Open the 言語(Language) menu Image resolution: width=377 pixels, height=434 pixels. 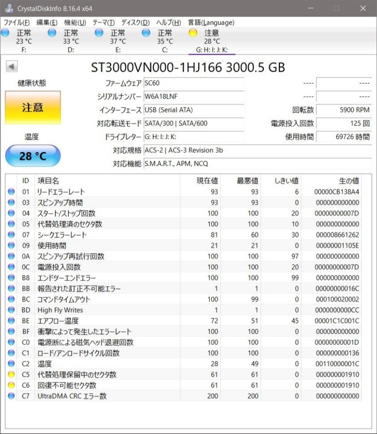[211, 23]
